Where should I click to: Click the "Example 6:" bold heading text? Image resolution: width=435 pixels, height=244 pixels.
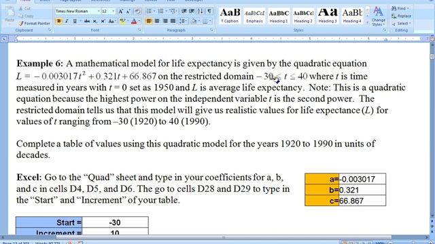pyautogui.click(x=40, y=64)
